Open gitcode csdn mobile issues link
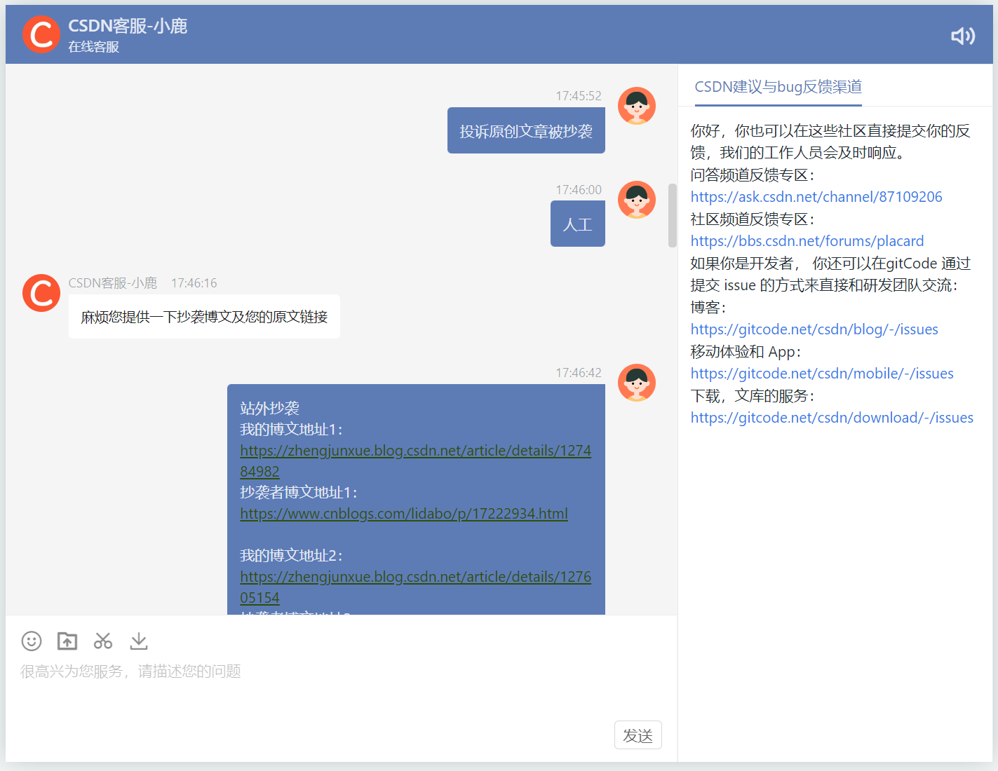The image size is (998, 771). coord(822,374)
